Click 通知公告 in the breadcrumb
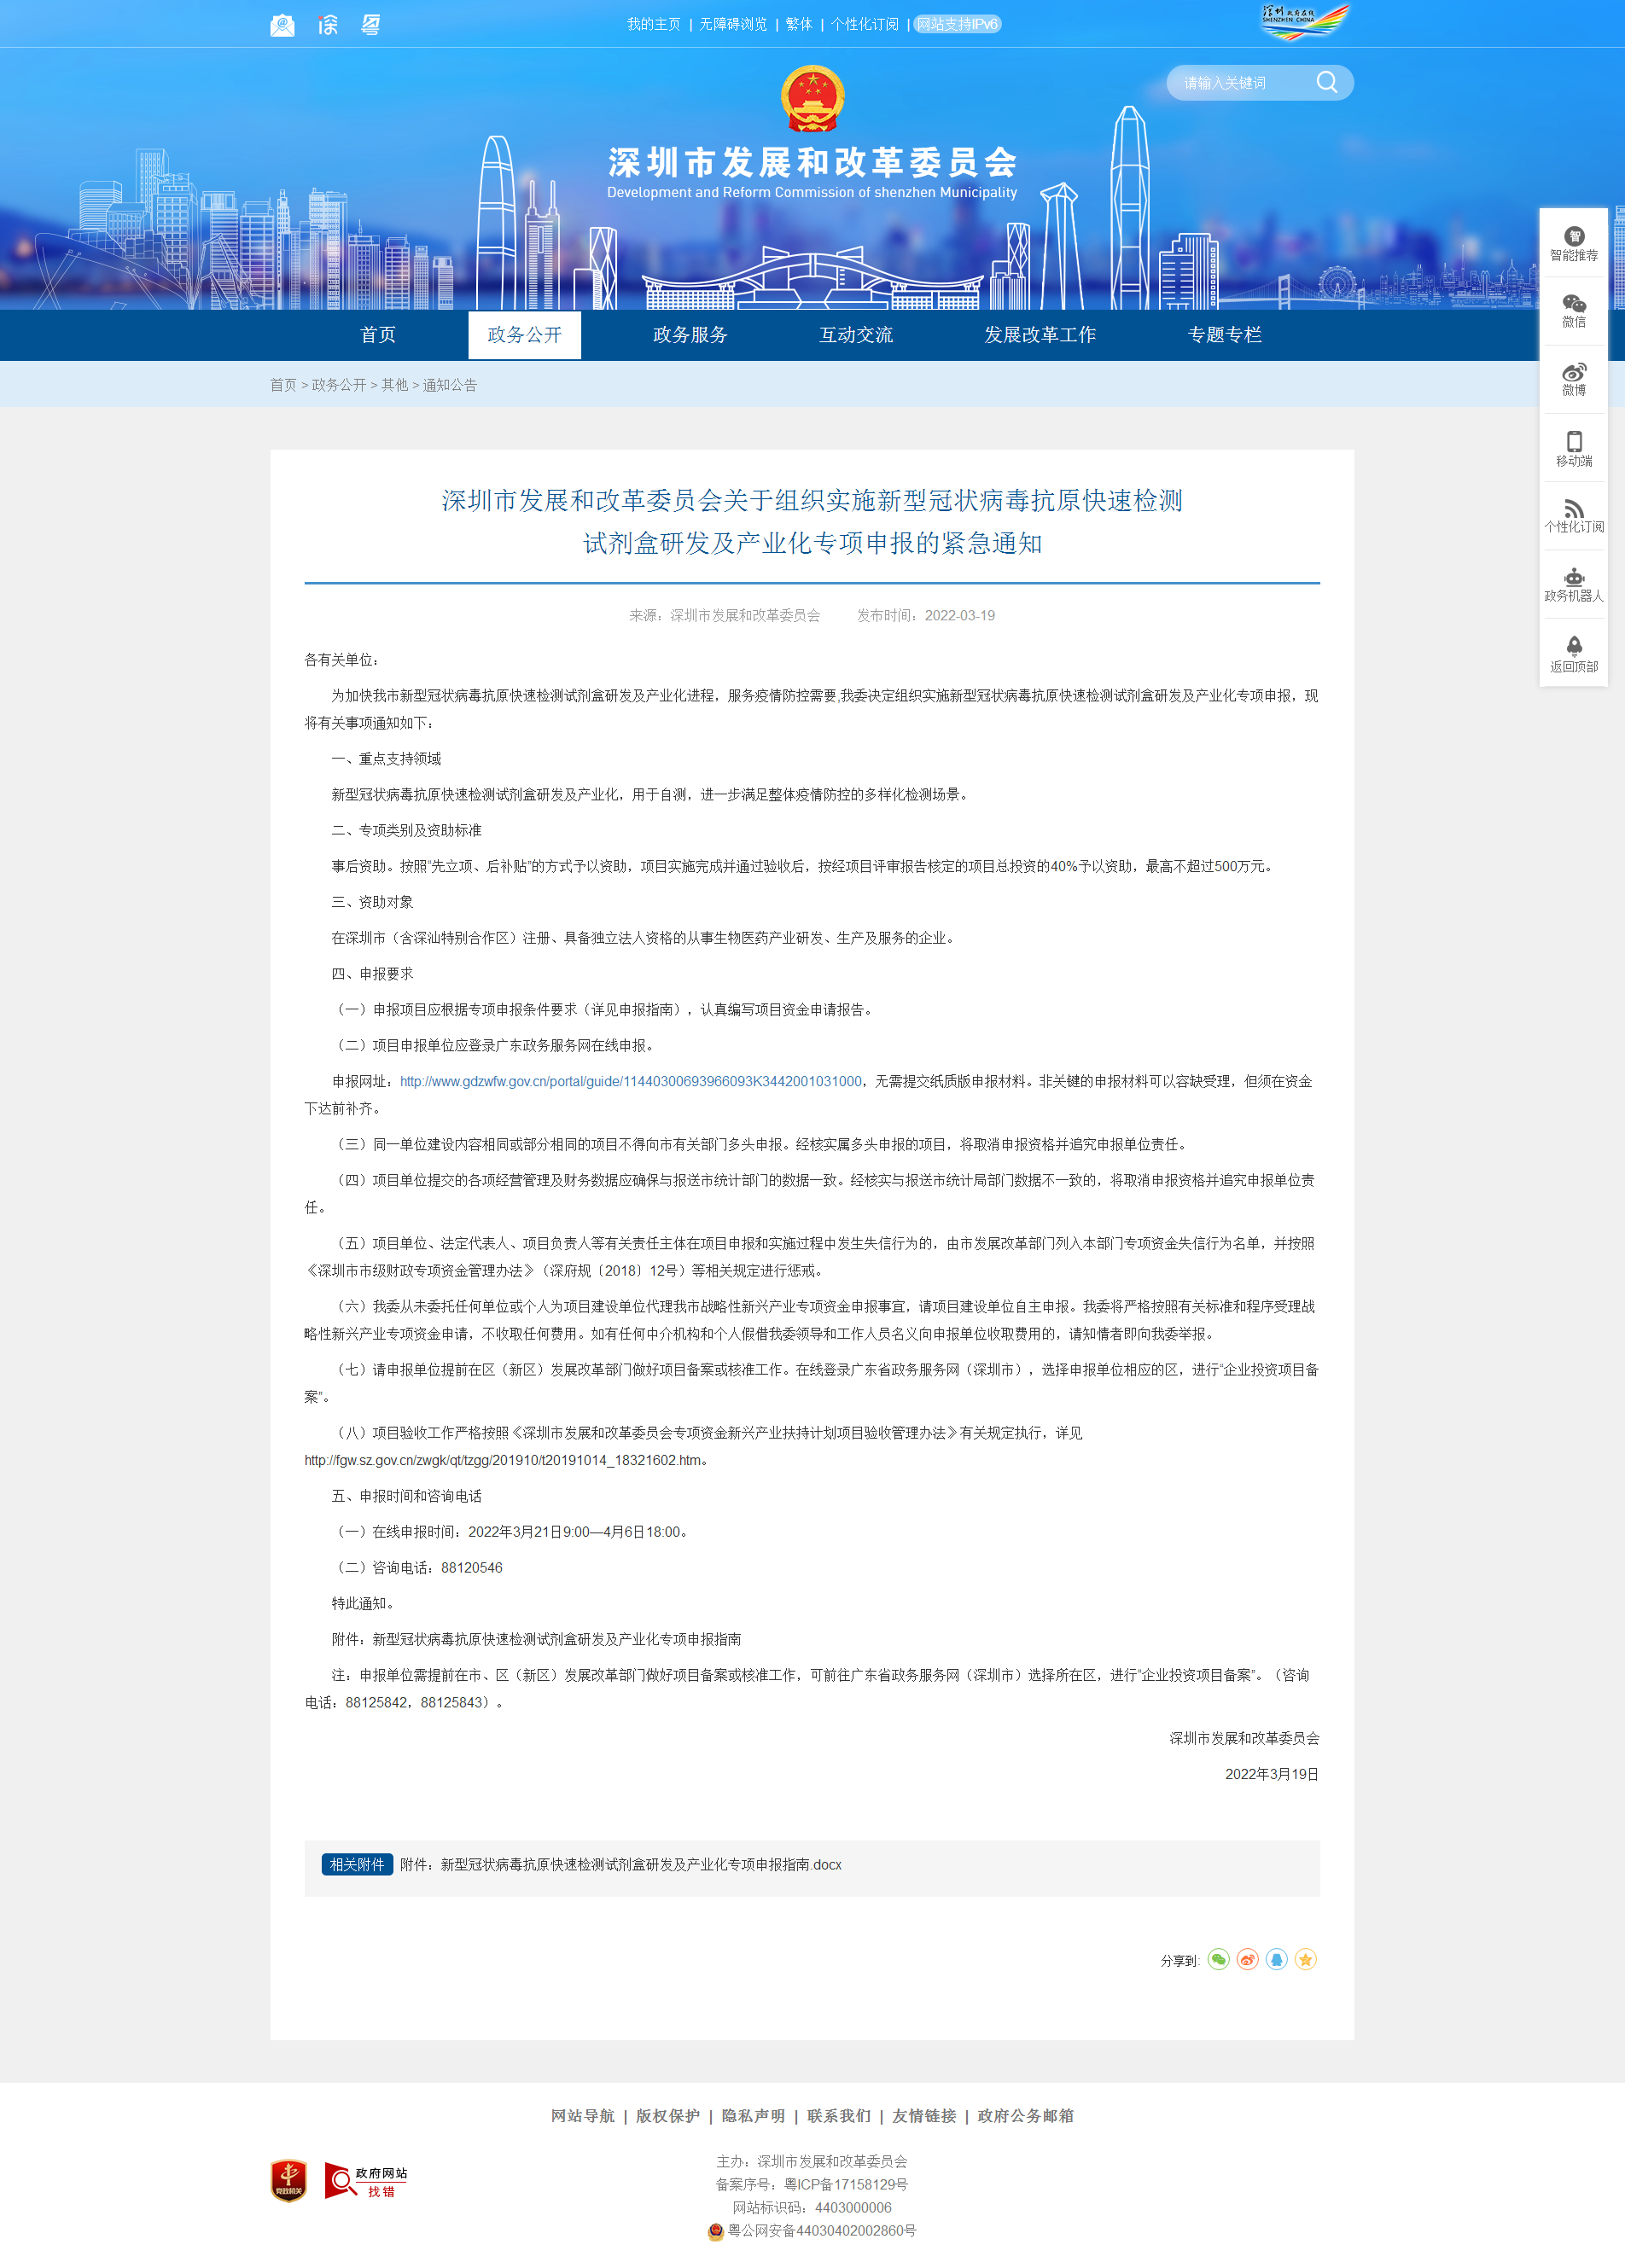1625x2268 pixels. (450, 385)
